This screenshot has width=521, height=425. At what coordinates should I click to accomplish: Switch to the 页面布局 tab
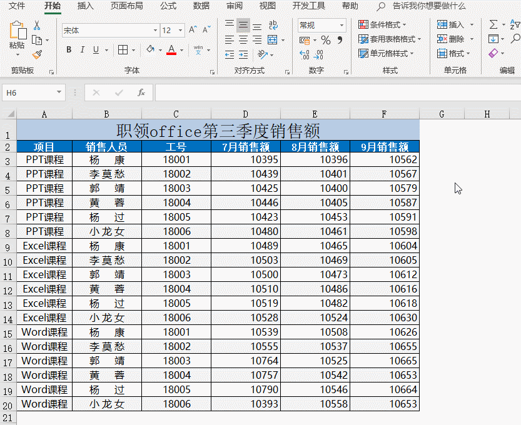126,6
